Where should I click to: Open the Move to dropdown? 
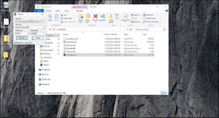(x=81, y=18)
